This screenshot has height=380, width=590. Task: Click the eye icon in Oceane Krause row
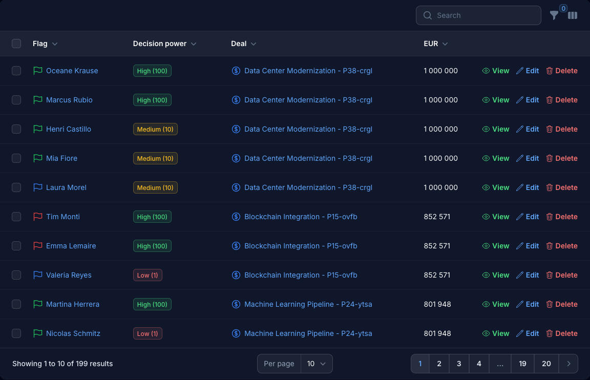tap(486, 71)
